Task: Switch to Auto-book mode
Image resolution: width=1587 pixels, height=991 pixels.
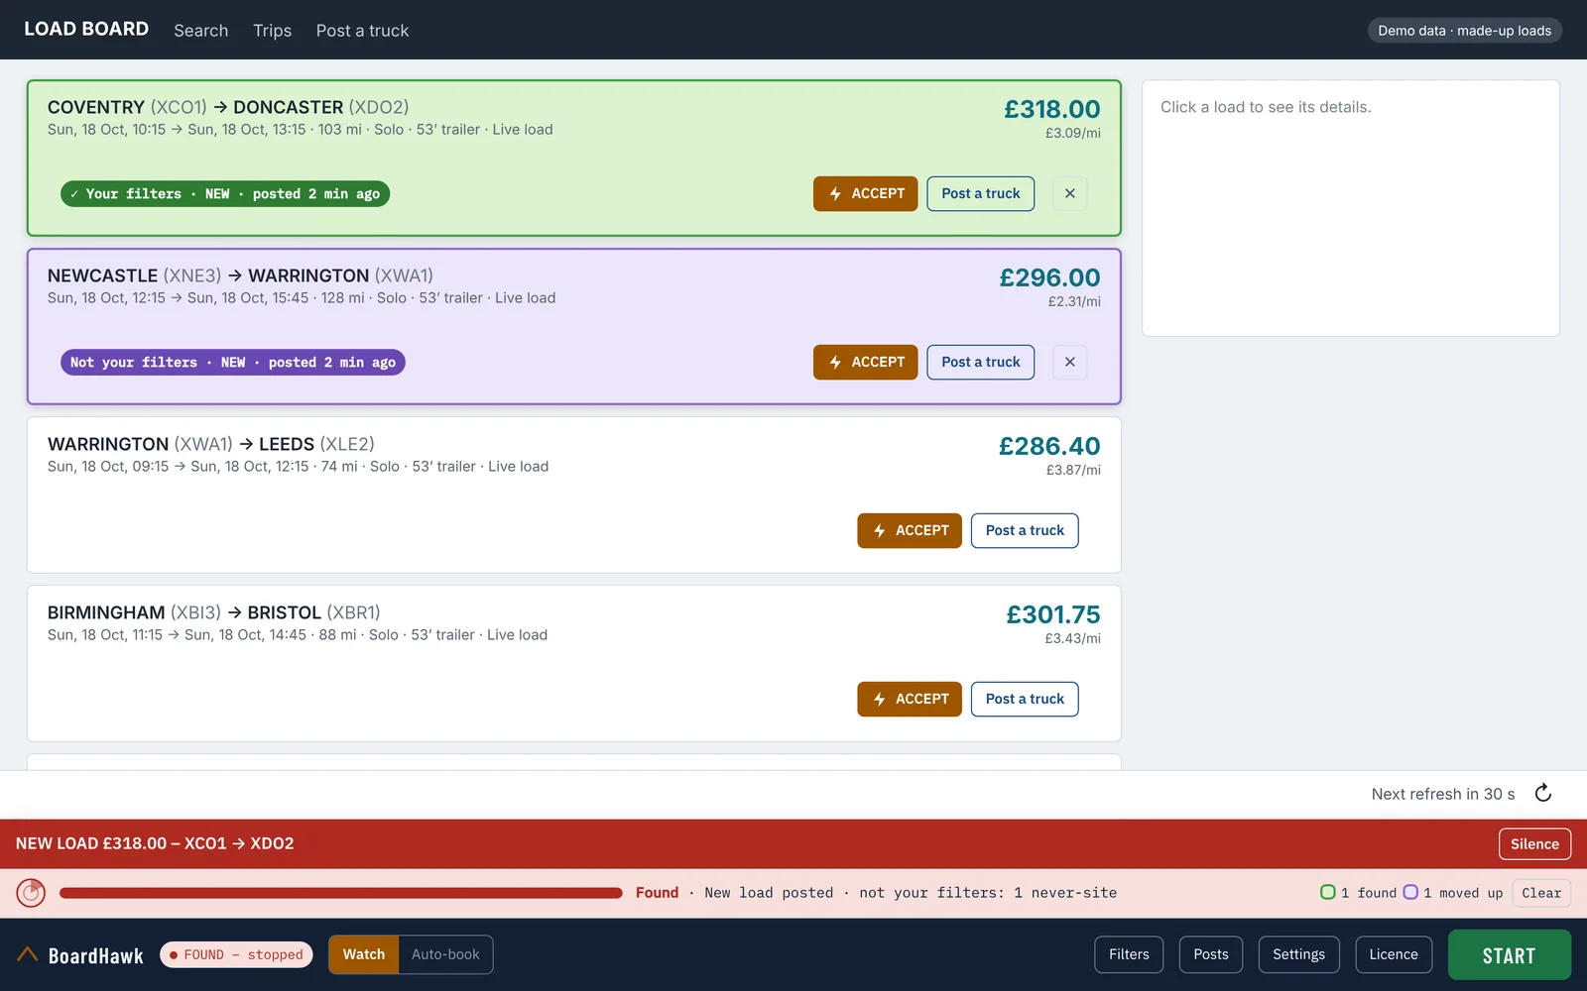Action: point(445,954)
